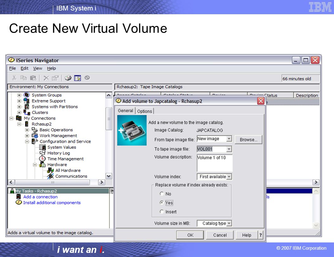
Task: Select the Hardware icon
Action: pos(42,165)
